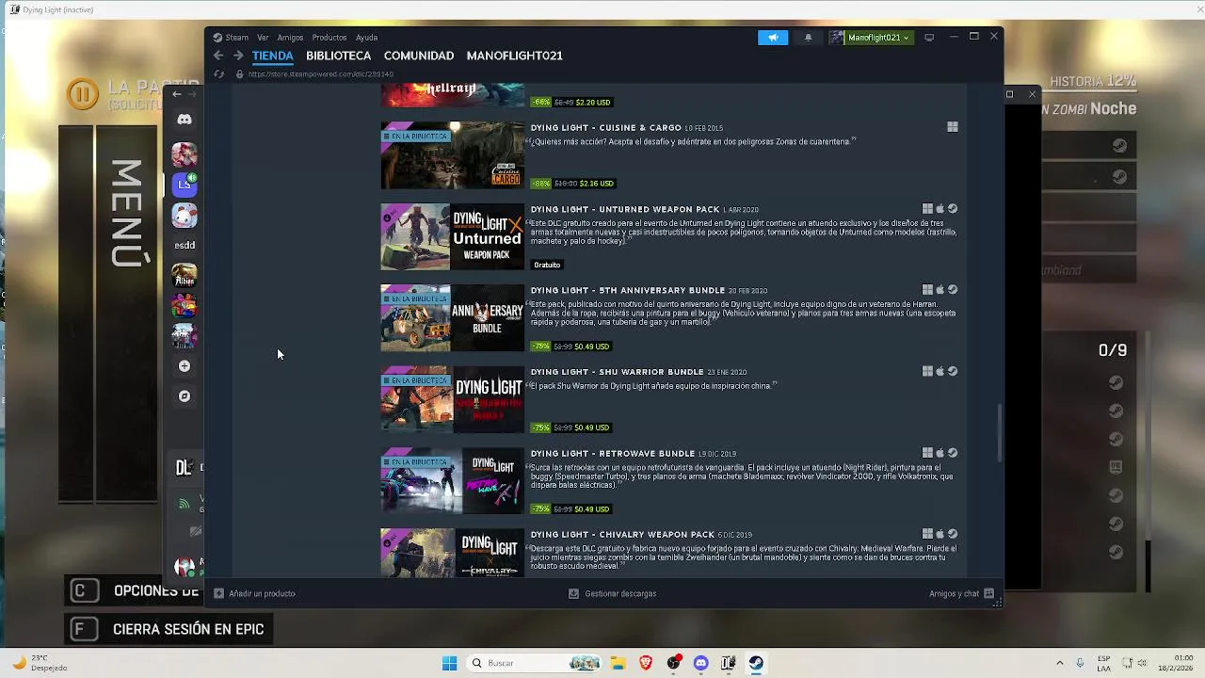1205x678 pixels.
Task: Open the Productos menu
Action: tap(329, 38)
